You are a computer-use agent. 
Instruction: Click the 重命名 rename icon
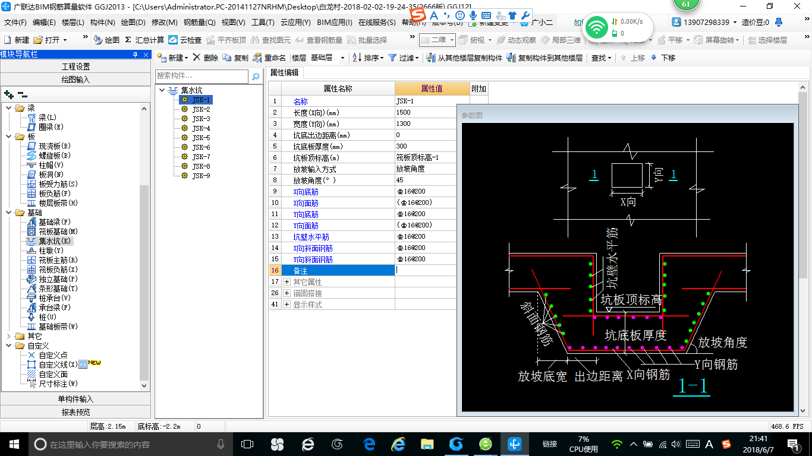pos(257,58)
